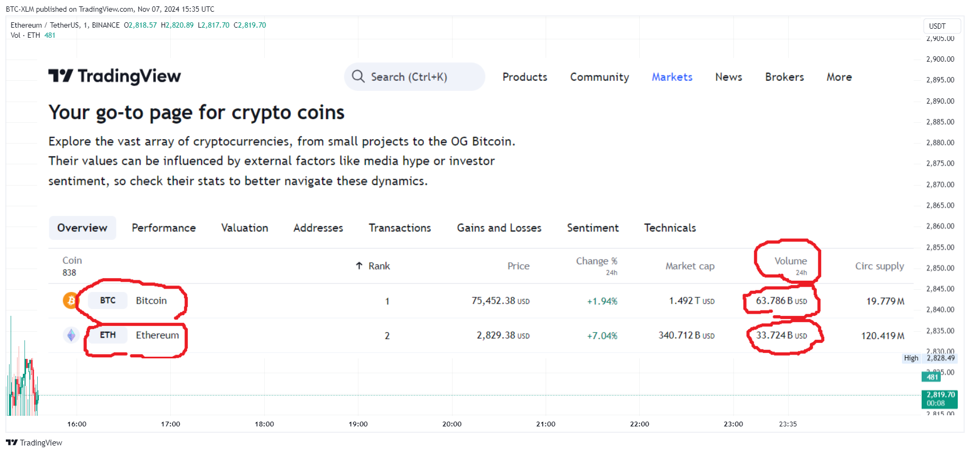Focus the Search (Ctrl+K) field
The image size is (970, 453).
coord(414,77)
